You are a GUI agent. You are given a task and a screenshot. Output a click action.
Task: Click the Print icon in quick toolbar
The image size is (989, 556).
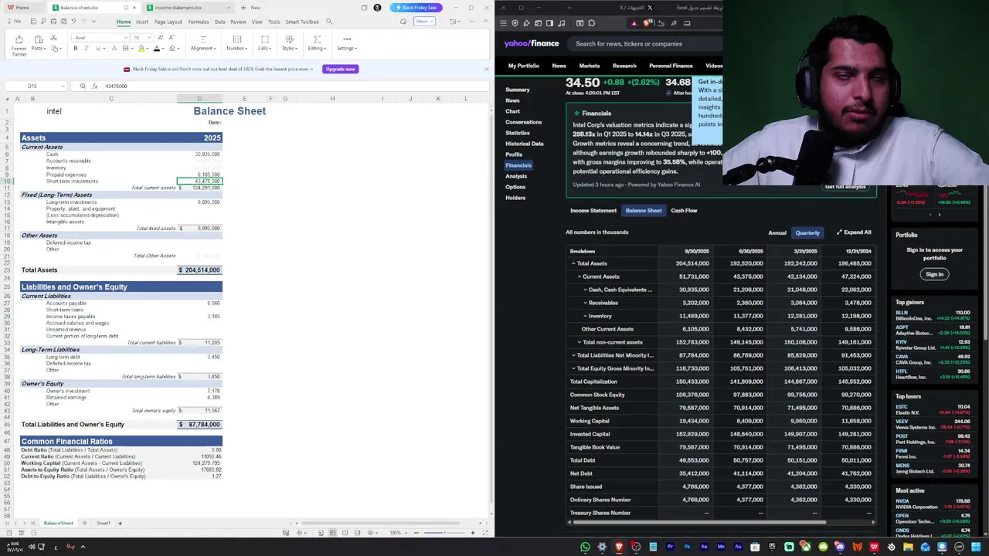[53, 22]
